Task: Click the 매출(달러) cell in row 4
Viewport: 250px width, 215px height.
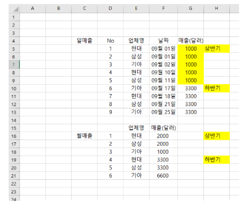Action: 191,41
